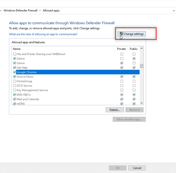Click the list scroll up arrow
This screenshot has height=173, width=176.
click(x=142, y=48)
